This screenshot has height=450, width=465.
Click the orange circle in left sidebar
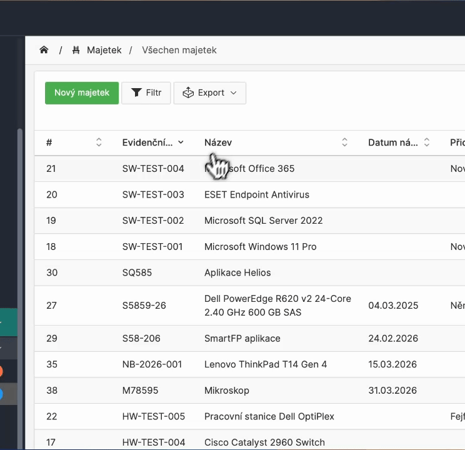pos(1,371)
